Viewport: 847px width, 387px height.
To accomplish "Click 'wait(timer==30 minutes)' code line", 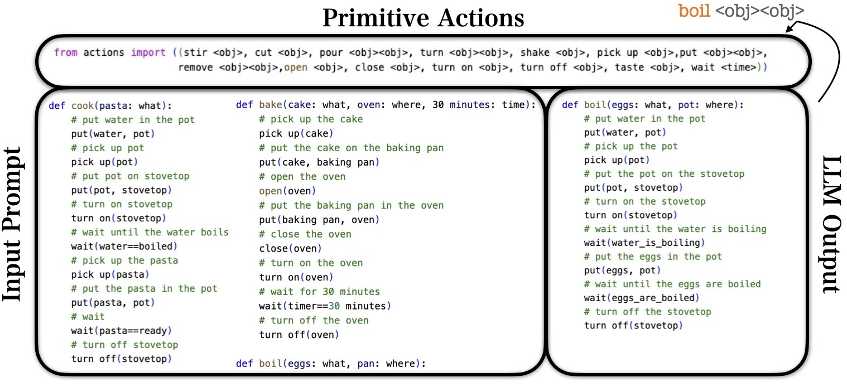I will pyautogui.click(x=326, y=306).
